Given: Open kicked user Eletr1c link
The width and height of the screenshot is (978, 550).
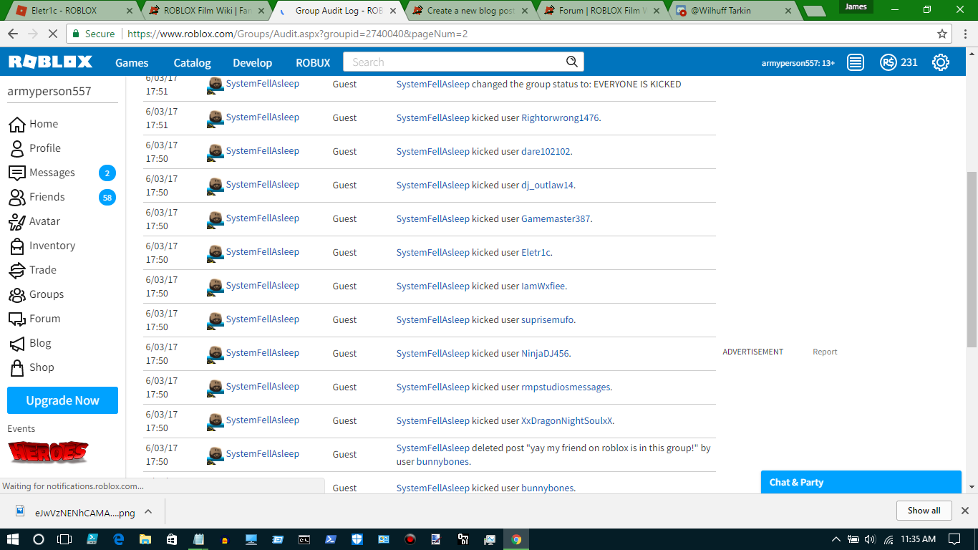Looking at the screenshot, I should tap(536, 253).
